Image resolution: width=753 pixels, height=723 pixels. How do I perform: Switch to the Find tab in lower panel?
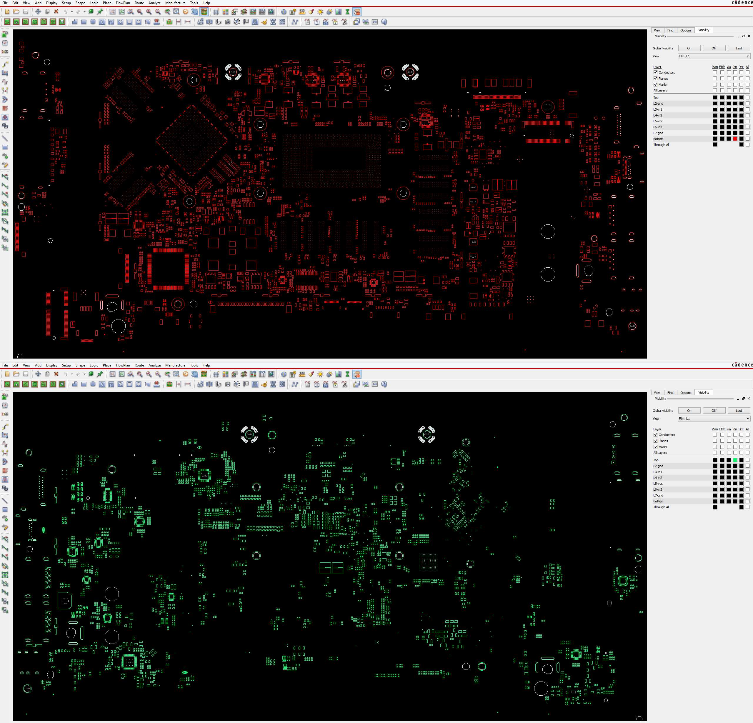670,393
